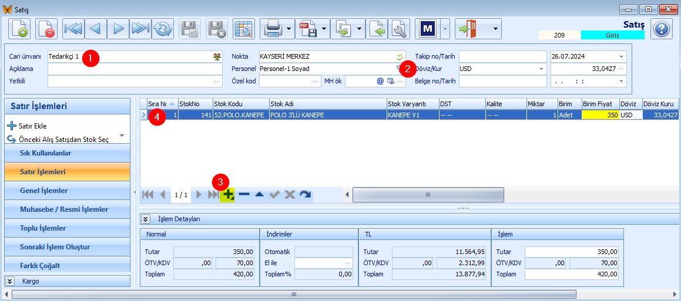Open the date 26.07.2024 dropdown
The height and width of the screenshot is (301, 681).
tap(622, 57)
